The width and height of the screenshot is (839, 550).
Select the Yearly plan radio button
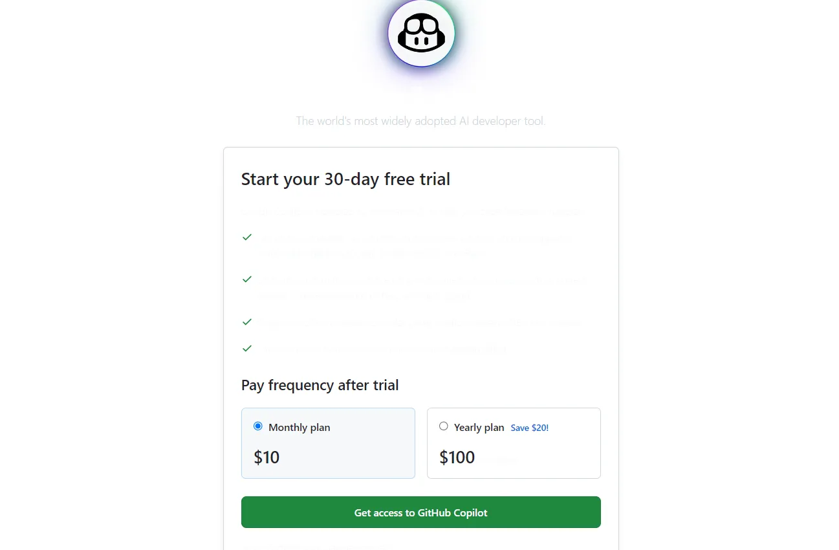pyautogui.click(x=443, y=426)
